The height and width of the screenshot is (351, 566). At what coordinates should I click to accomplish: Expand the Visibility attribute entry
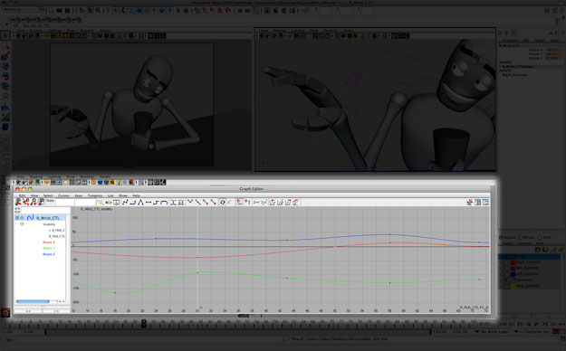coord(22,224)
